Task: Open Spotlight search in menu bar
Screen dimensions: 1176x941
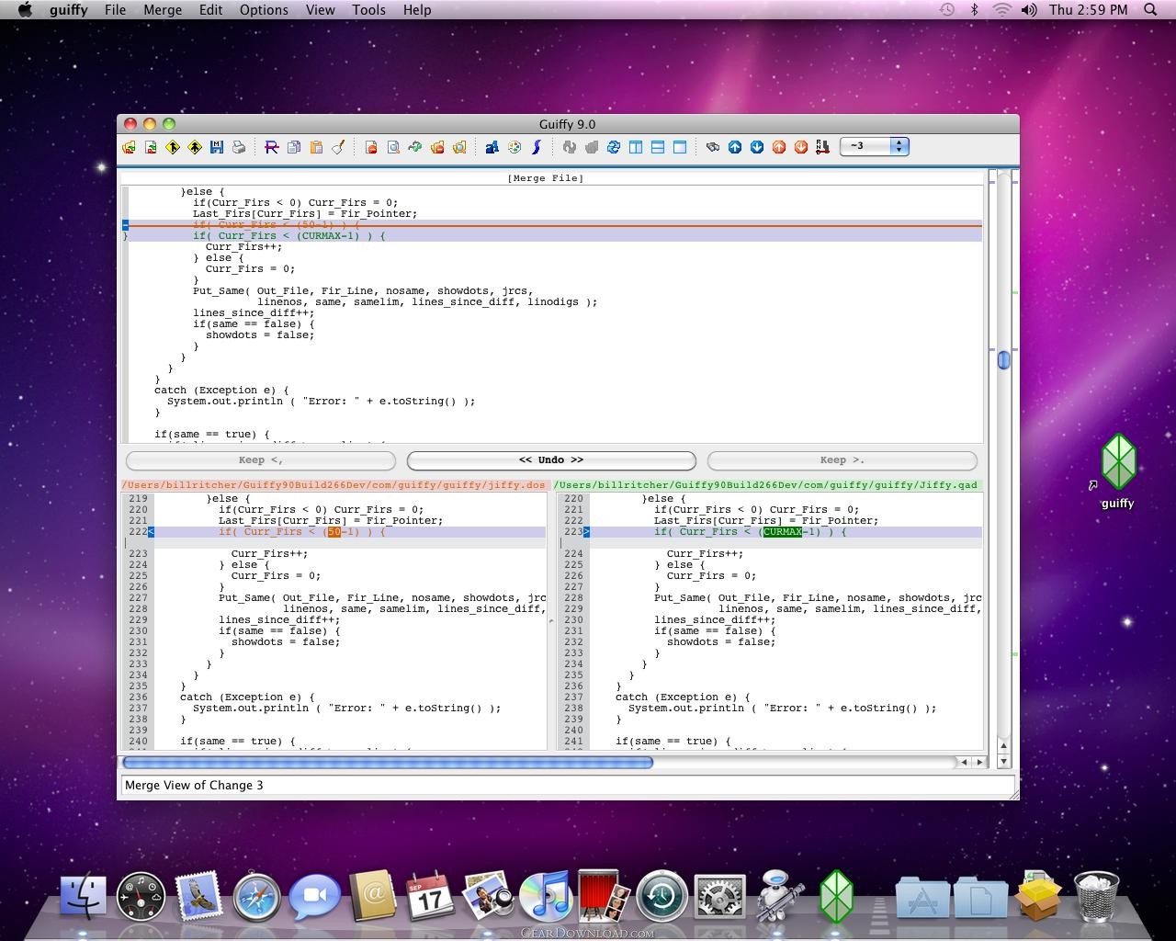Action: [1150, 10]
